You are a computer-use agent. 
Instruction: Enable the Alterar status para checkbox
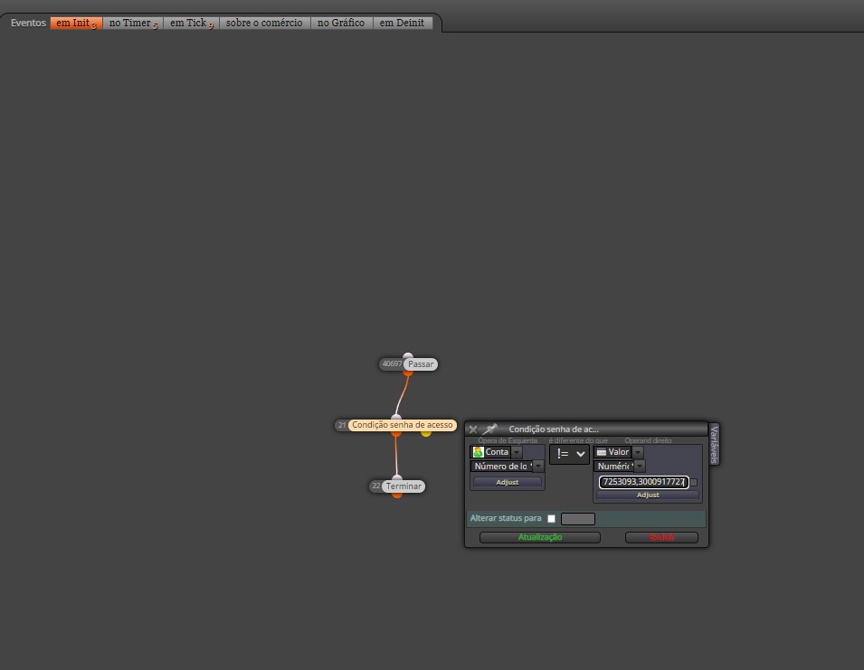tap(551, 519)
